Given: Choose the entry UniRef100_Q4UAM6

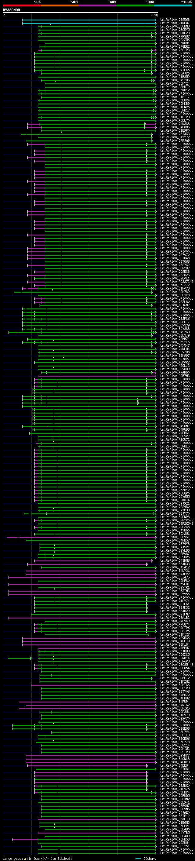Looking at the screenshot, I should (x=175, y=127).
